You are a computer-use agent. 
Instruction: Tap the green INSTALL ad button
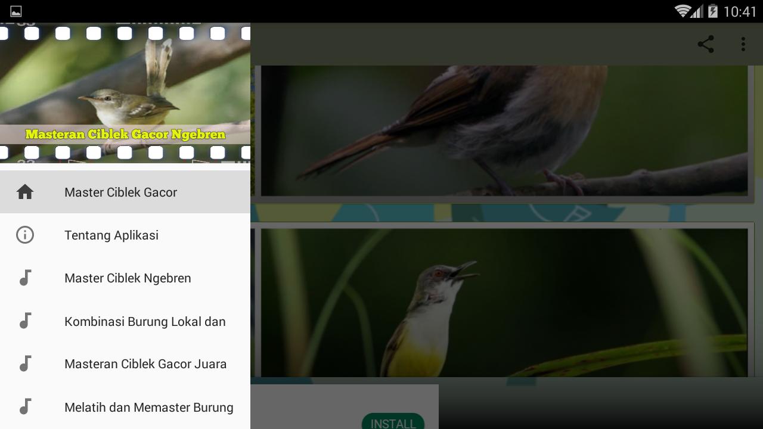pyautogui.click(x=393, y=421)
